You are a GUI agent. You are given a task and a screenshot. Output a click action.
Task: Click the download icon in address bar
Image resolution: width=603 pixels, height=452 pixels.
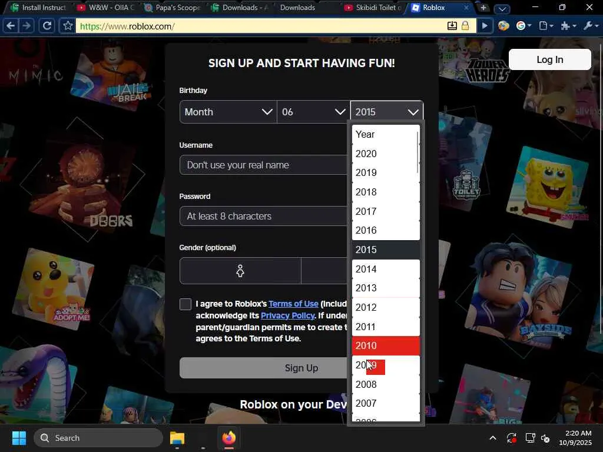452,26
